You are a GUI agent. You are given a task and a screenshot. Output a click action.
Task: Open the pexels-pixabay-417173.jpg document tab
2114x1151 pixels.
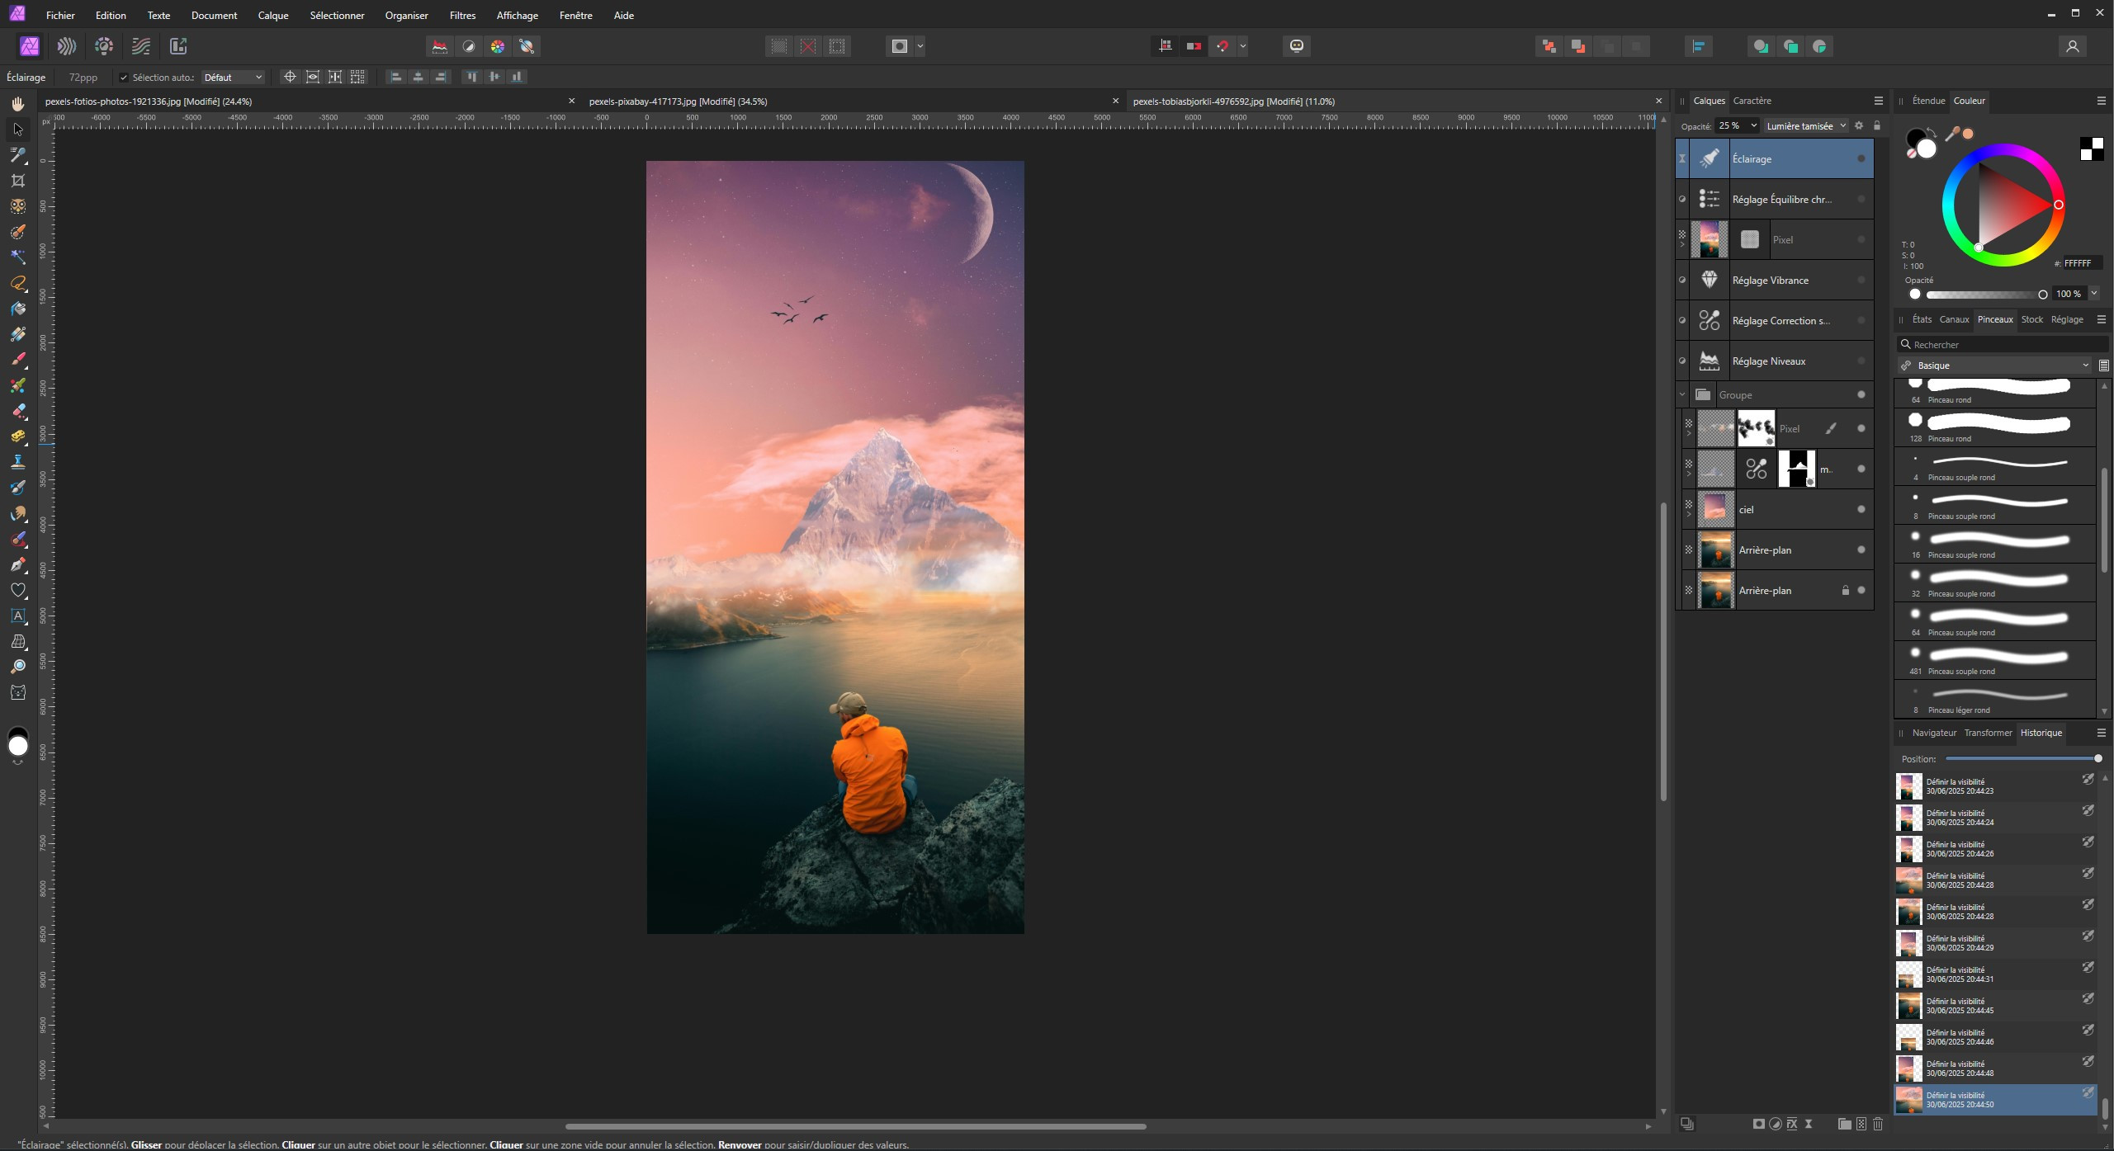pyautogui.click(x=678, y=101)
